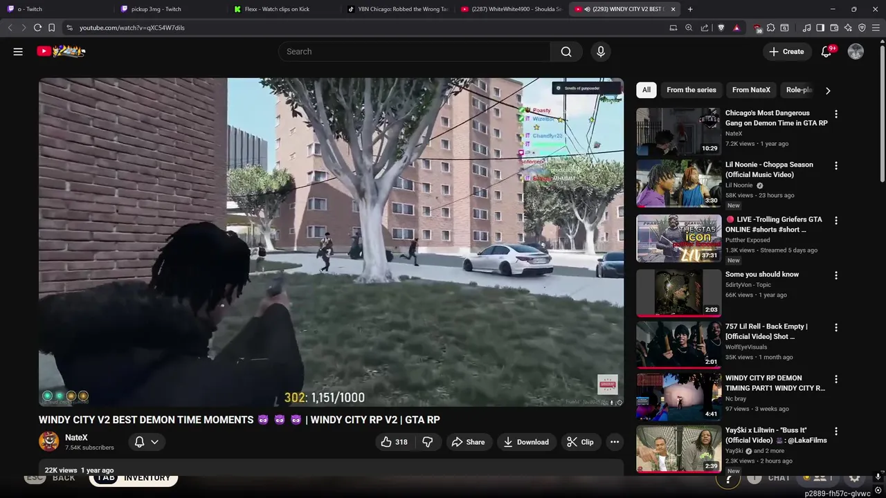Start voice search with microphone icon
This screenshot has height=498, width=886.
pyautogui.click(x=601, y=52)
